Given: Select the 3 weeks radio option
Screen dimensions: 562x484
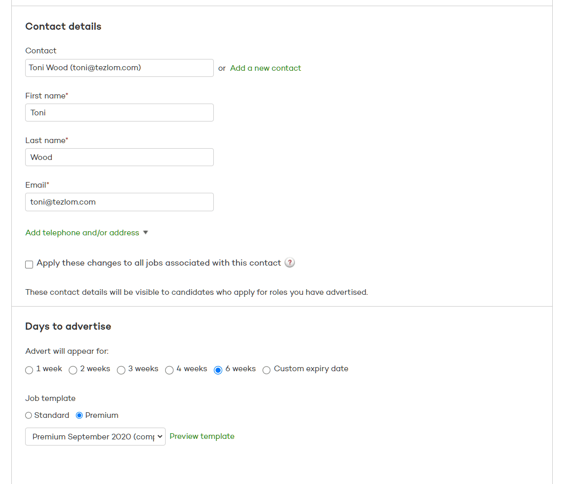Looking at the screenshot, I should click(x=121, y=370).
